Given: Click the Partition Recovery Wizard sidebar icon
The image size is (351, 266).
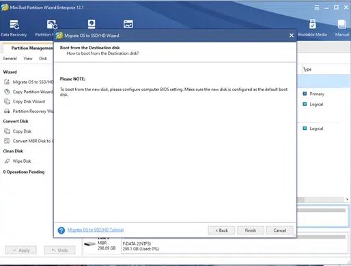Looking at the screenshot, I should (7, 111).
